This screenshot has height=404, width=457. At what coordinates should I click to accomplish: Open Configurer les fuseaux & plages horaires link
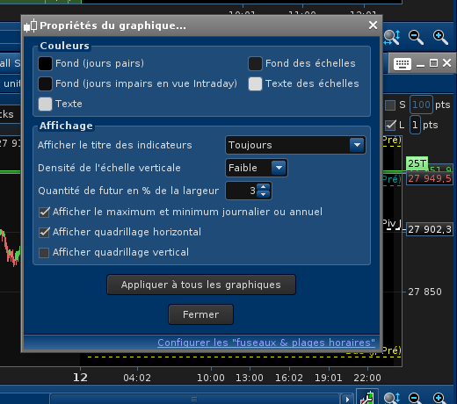click(x=266, y=343)
